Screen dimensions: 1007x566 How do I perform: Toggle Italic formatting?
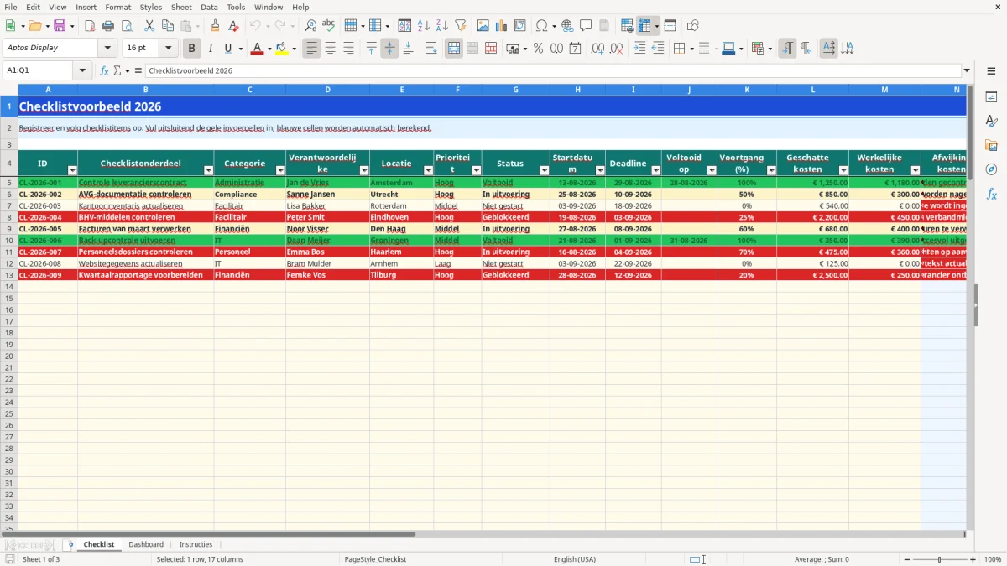211,49
